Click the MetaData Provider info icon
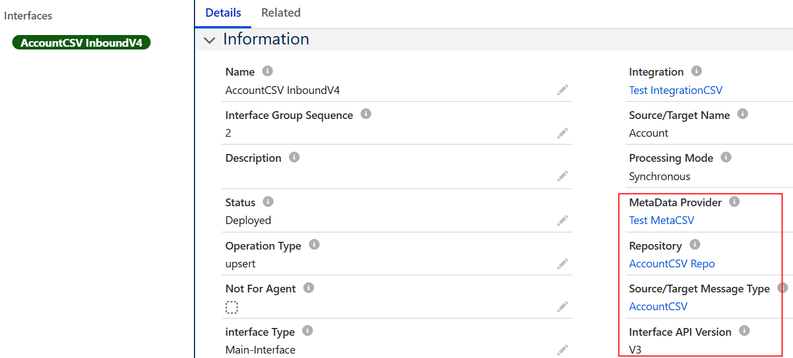The width and height of the screenshot is (793, 358). 734,202
